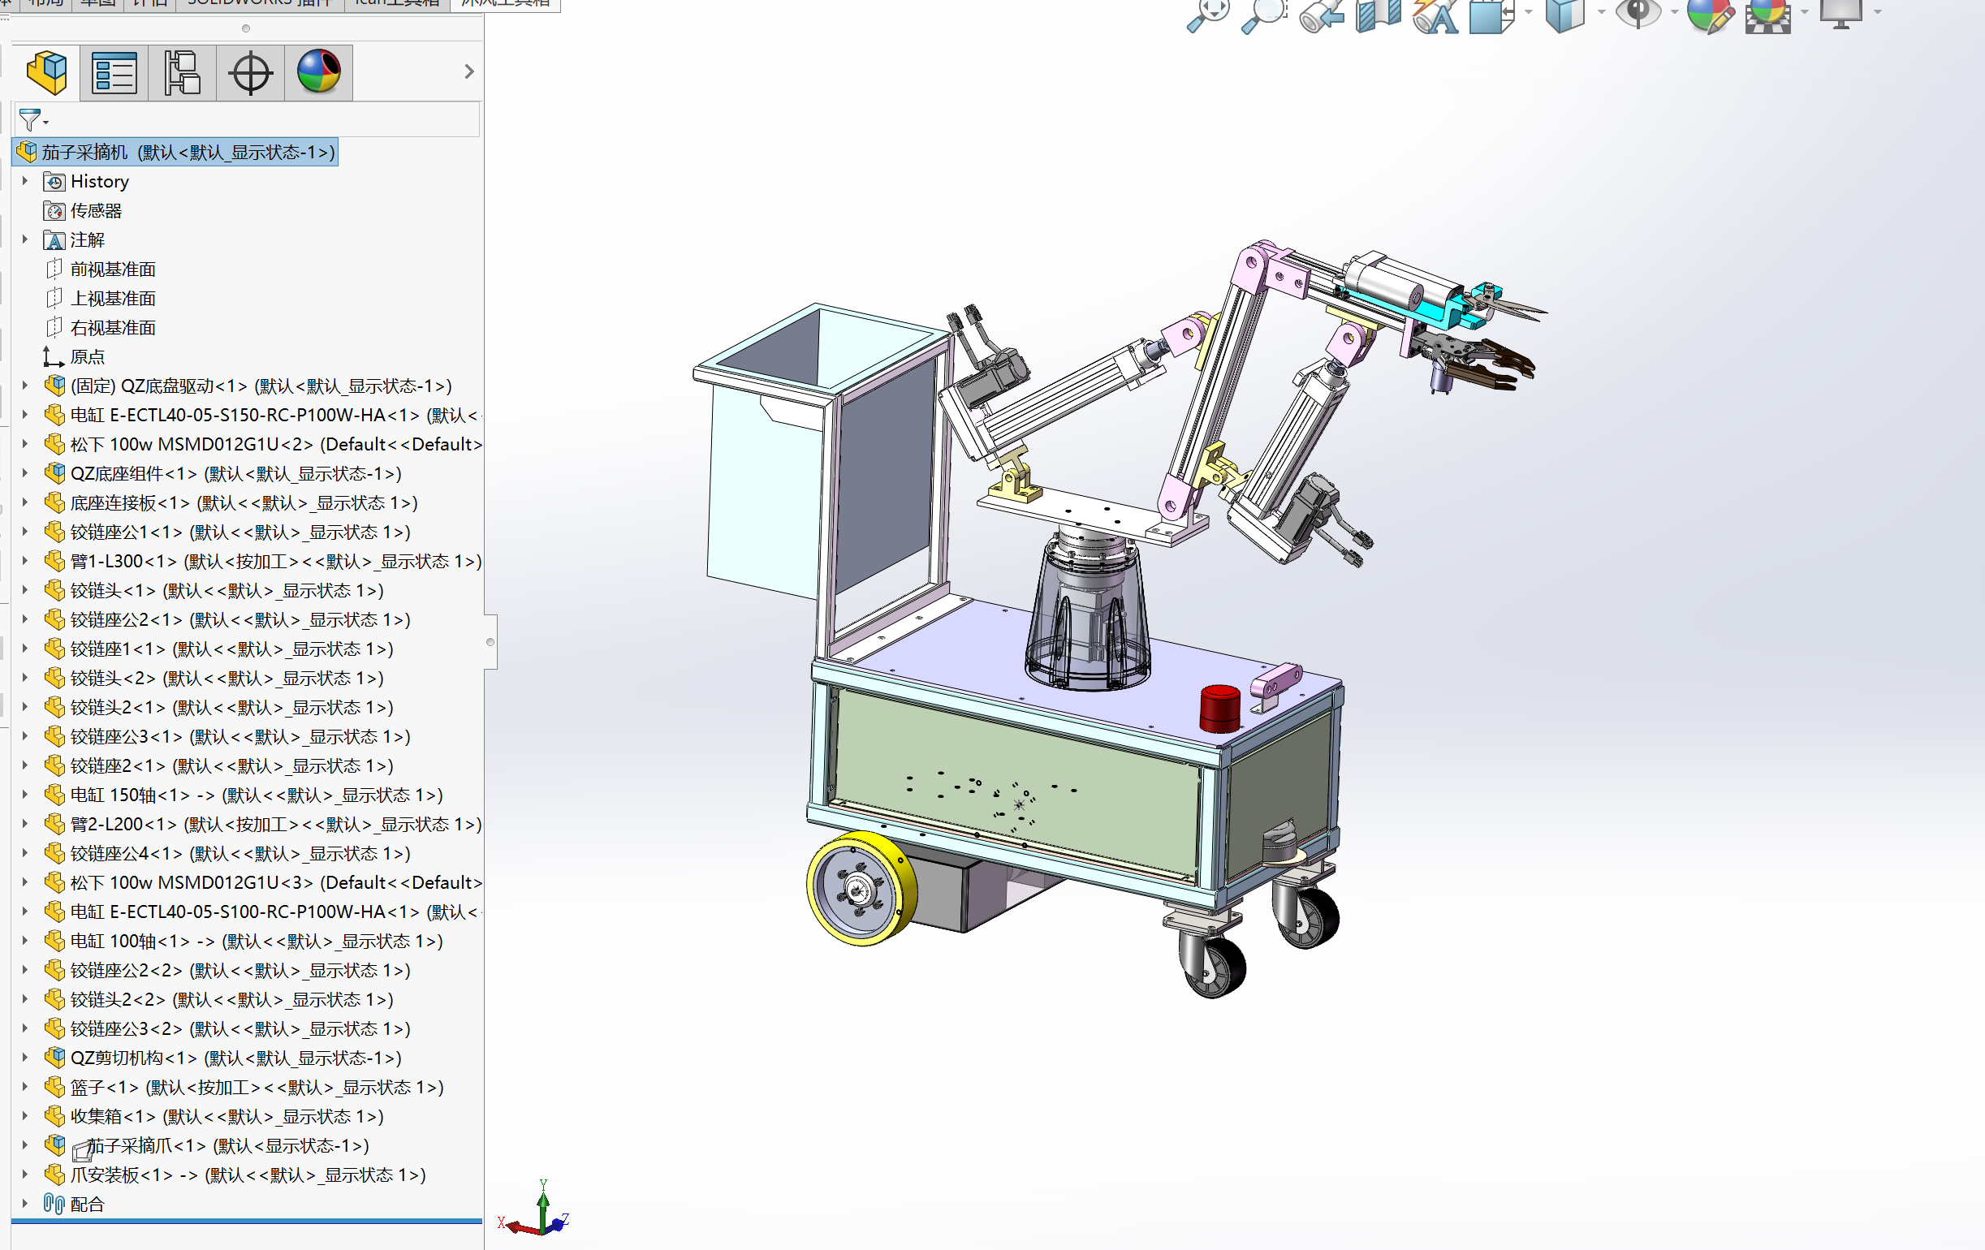Click the 篮子<1> part icon
This screenshot has height=1250, width=1985.
(54, 1087)
